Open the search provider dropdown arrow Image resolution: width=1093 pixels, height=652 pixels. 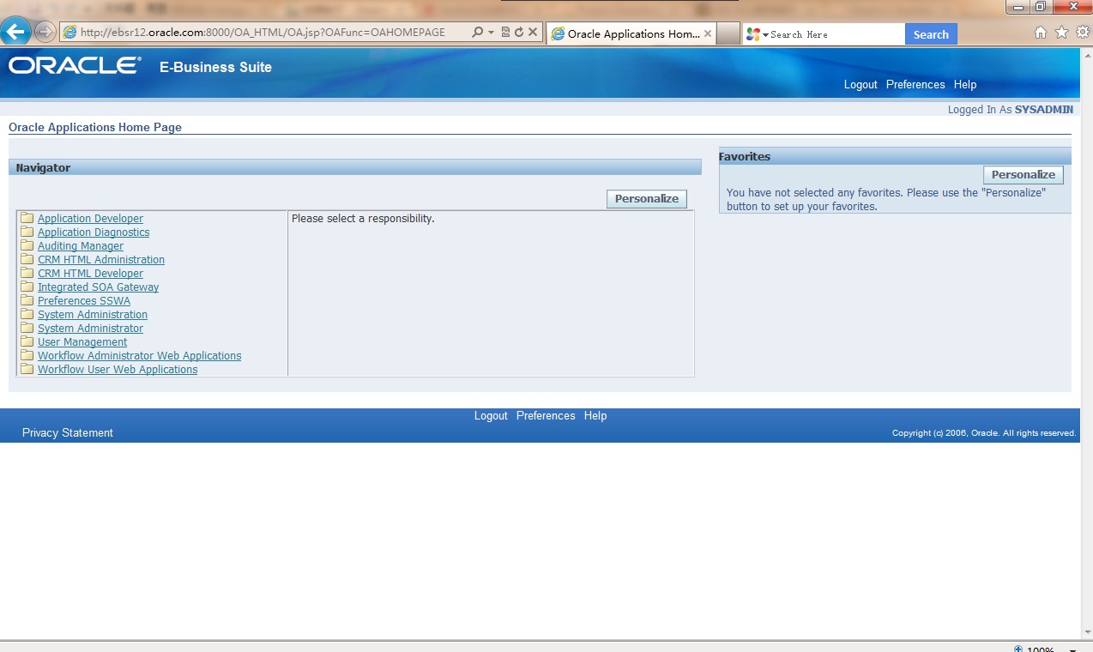pyautogui.click(x=765, y=35)
